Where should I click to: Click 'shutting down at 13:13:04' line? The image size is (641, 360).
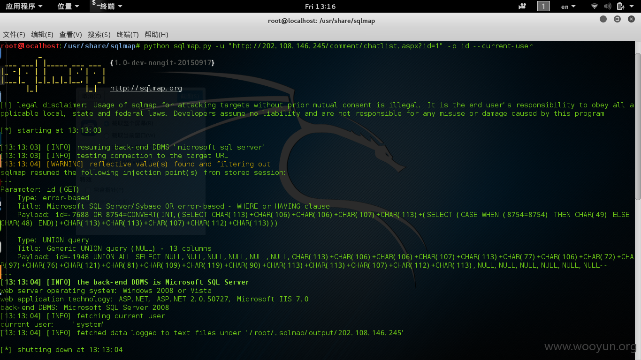(x=61, y=350)
